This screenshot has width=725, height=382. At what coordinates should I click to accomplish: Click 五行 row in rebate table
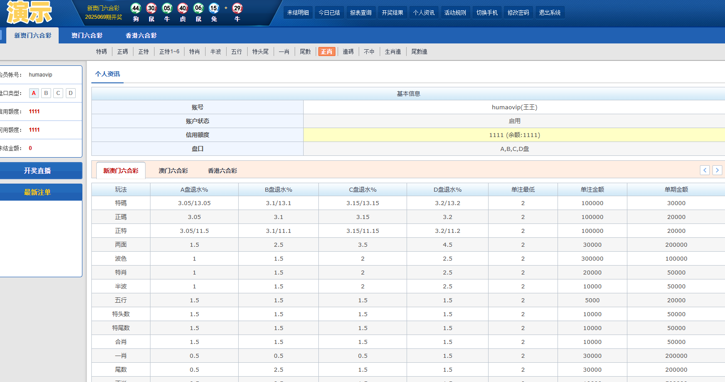408,300
